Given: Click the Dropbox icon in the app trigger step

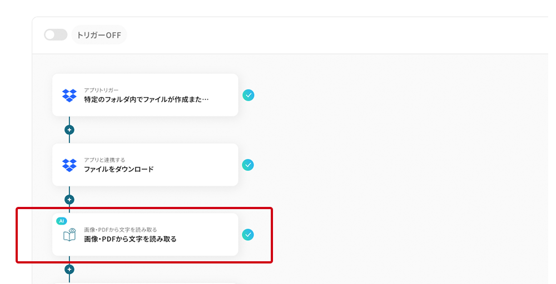Looking at the screenshot, I should click(x=69, y=95).
